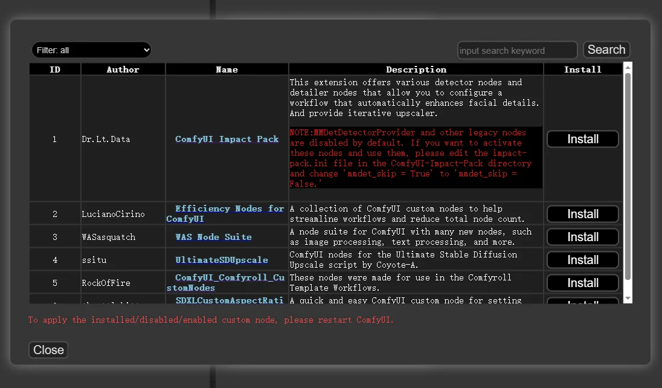Click the Search button
This screenshot has width=662, height=388.
point(606,50)
